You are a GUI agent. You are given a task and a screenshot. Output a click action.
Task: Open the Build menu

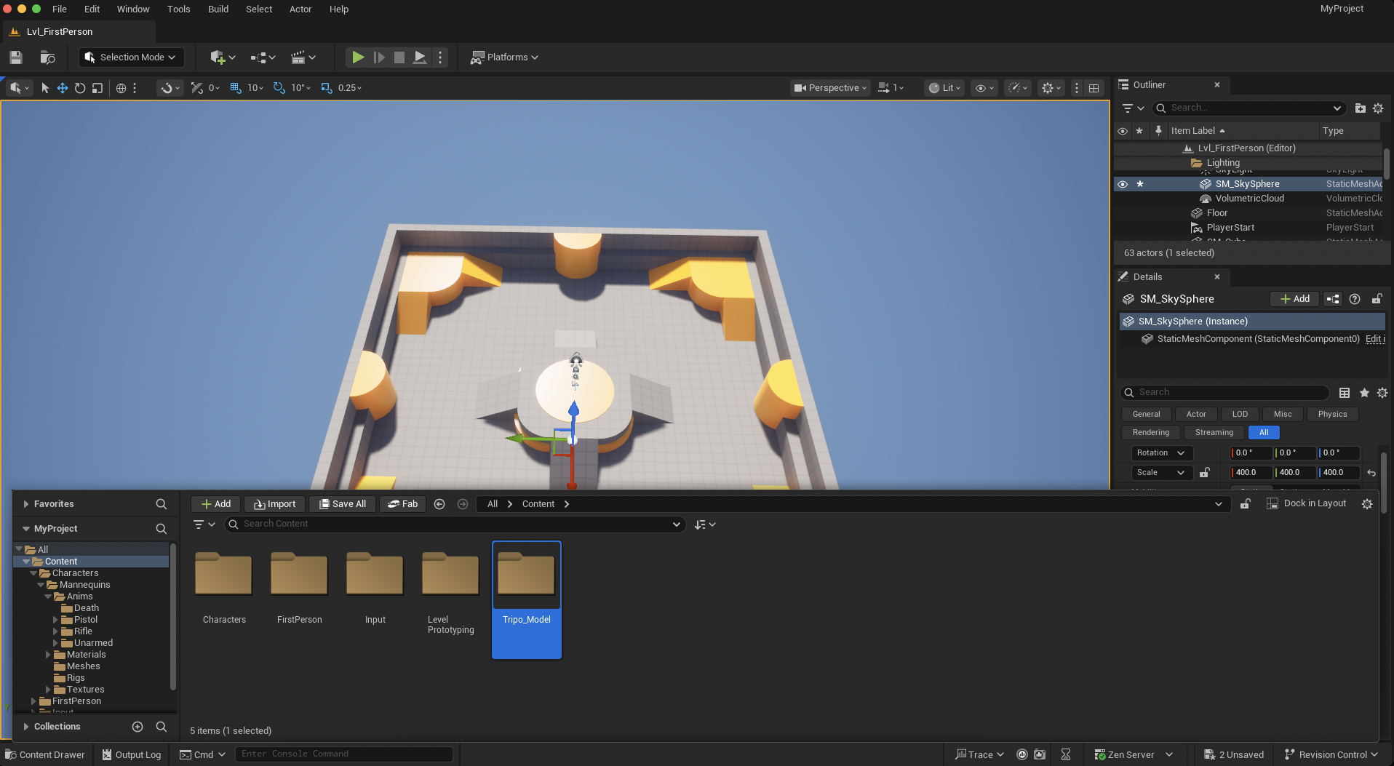click(x=218, y=9)
